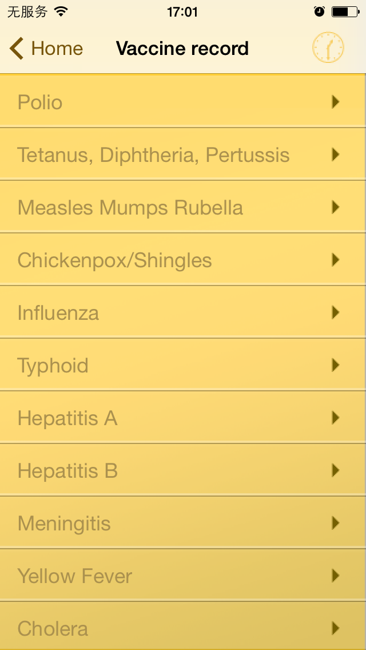This screenshot has height=650, width=366.
Task: Open Measles Mumps Rubella record
Action: (183, 207)
